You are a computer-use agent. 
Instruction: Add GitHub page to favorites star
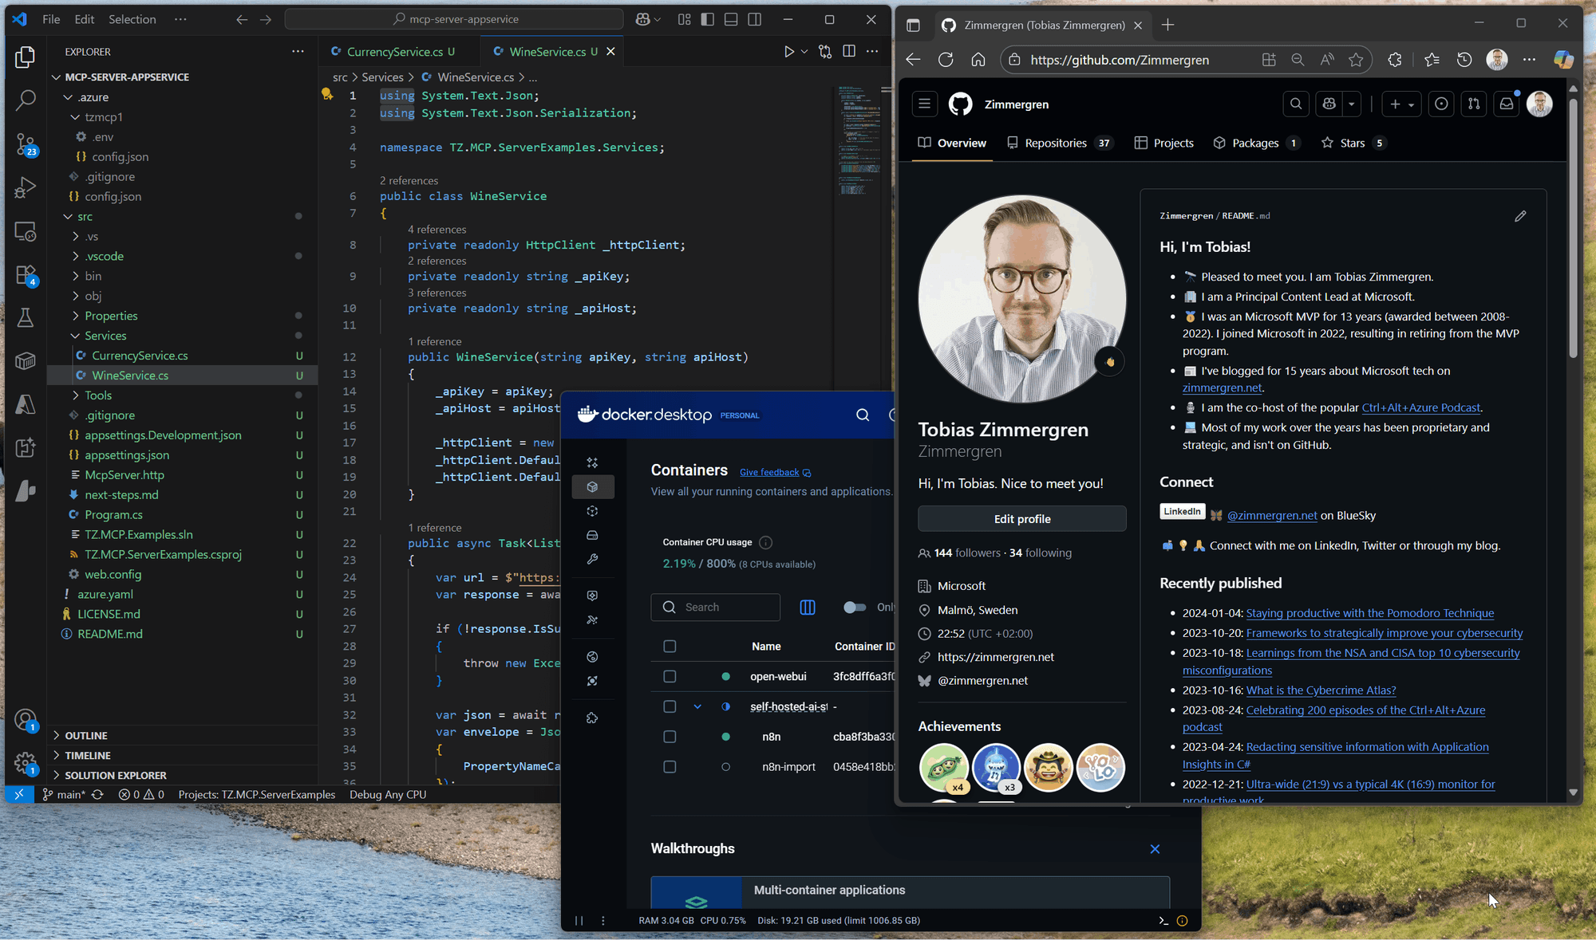(x=1356, y=60)
